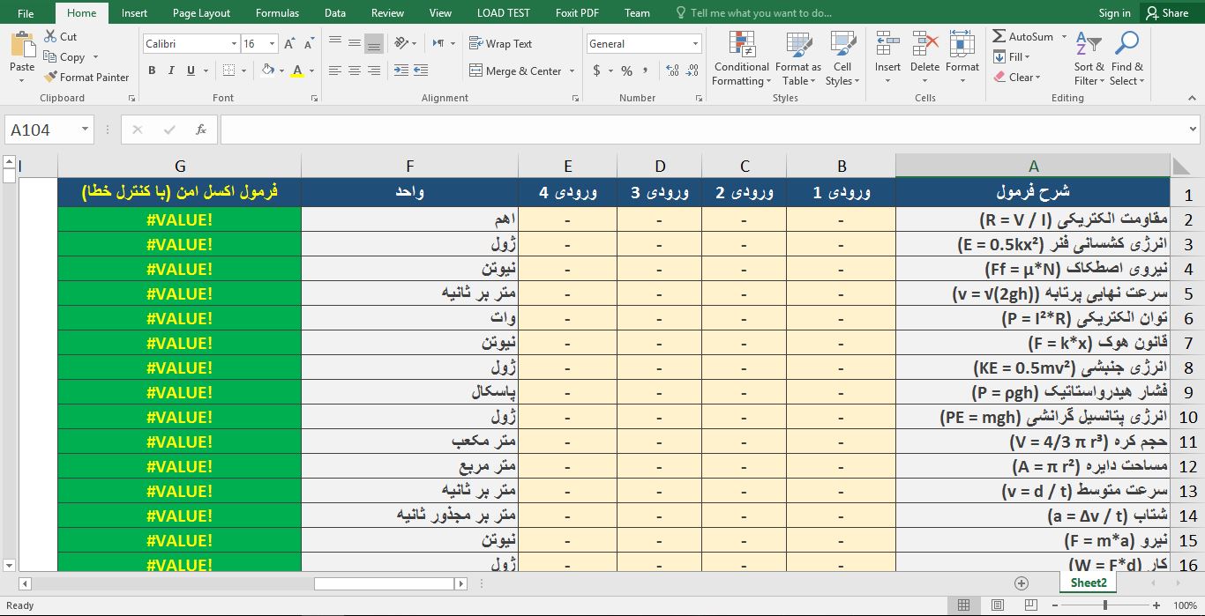Decrease indent icon

click(x=401, y=71)
